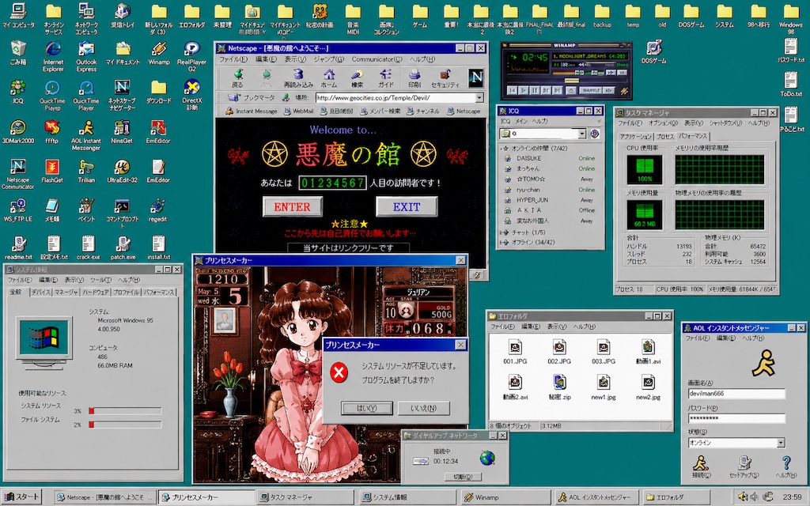Select the 動画1.avi file icon
Image resolution: width=810 pixels, height=506 pixels.
coord(648,352)
